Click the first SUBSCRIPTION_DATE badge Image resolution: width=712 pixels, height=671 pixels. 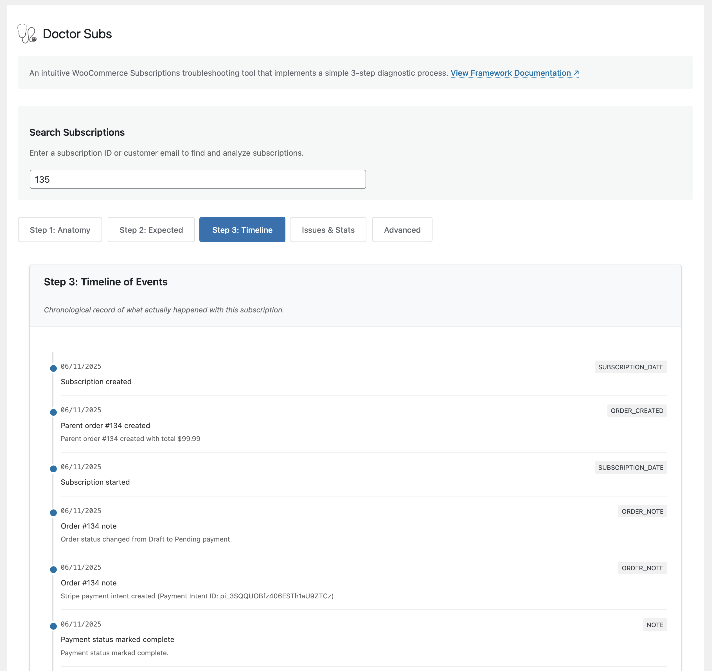click(630, 367)
